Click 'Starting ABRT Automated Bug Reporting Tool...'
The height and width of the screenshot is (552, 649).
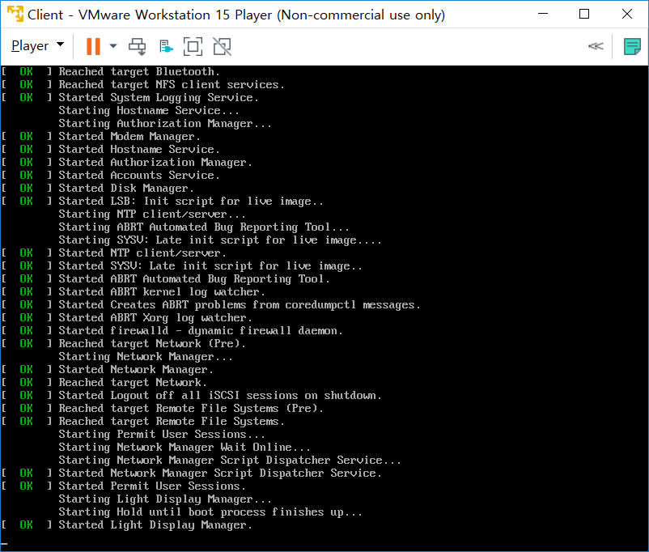204,227
